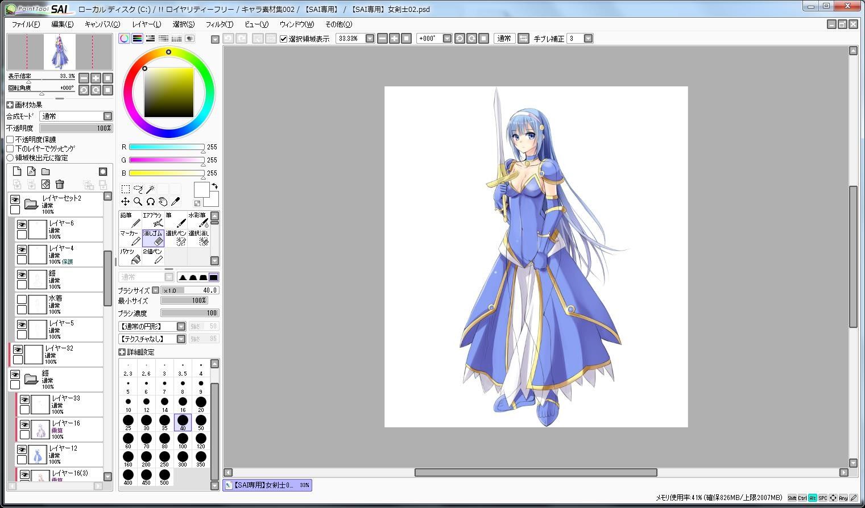Toggle the color wheel panel icon

(124, 39)
